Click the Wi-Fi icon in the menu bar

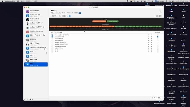click(149, 1)
